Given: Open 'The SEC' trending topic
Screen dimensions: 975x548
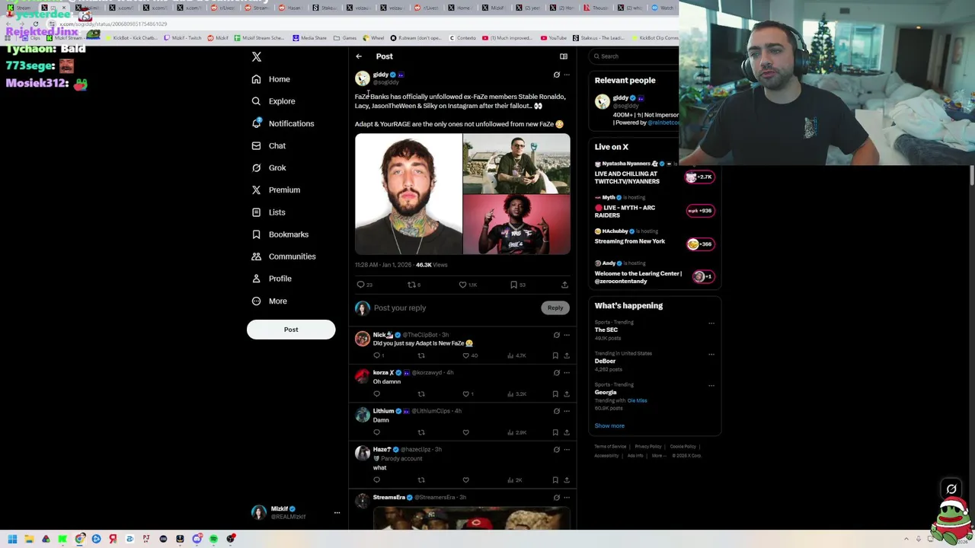Looking at the screenshot, I should pos(606,330).
